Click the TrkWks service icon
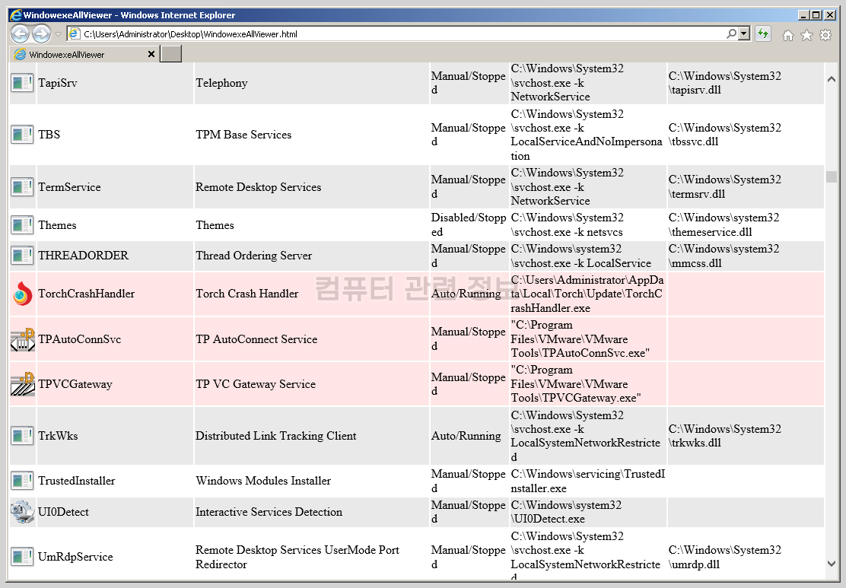The width and height of the screenshot is (846, 588). pyautogui.click(x=22, y=435)
